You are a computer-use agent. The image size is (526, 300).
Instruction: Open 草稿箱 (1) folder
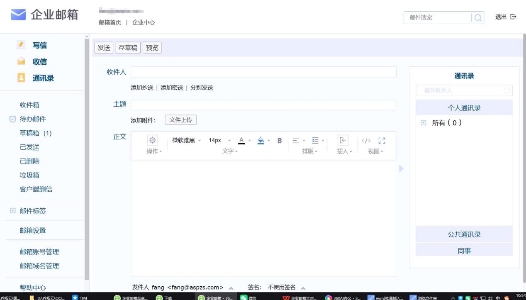point(36,133)
